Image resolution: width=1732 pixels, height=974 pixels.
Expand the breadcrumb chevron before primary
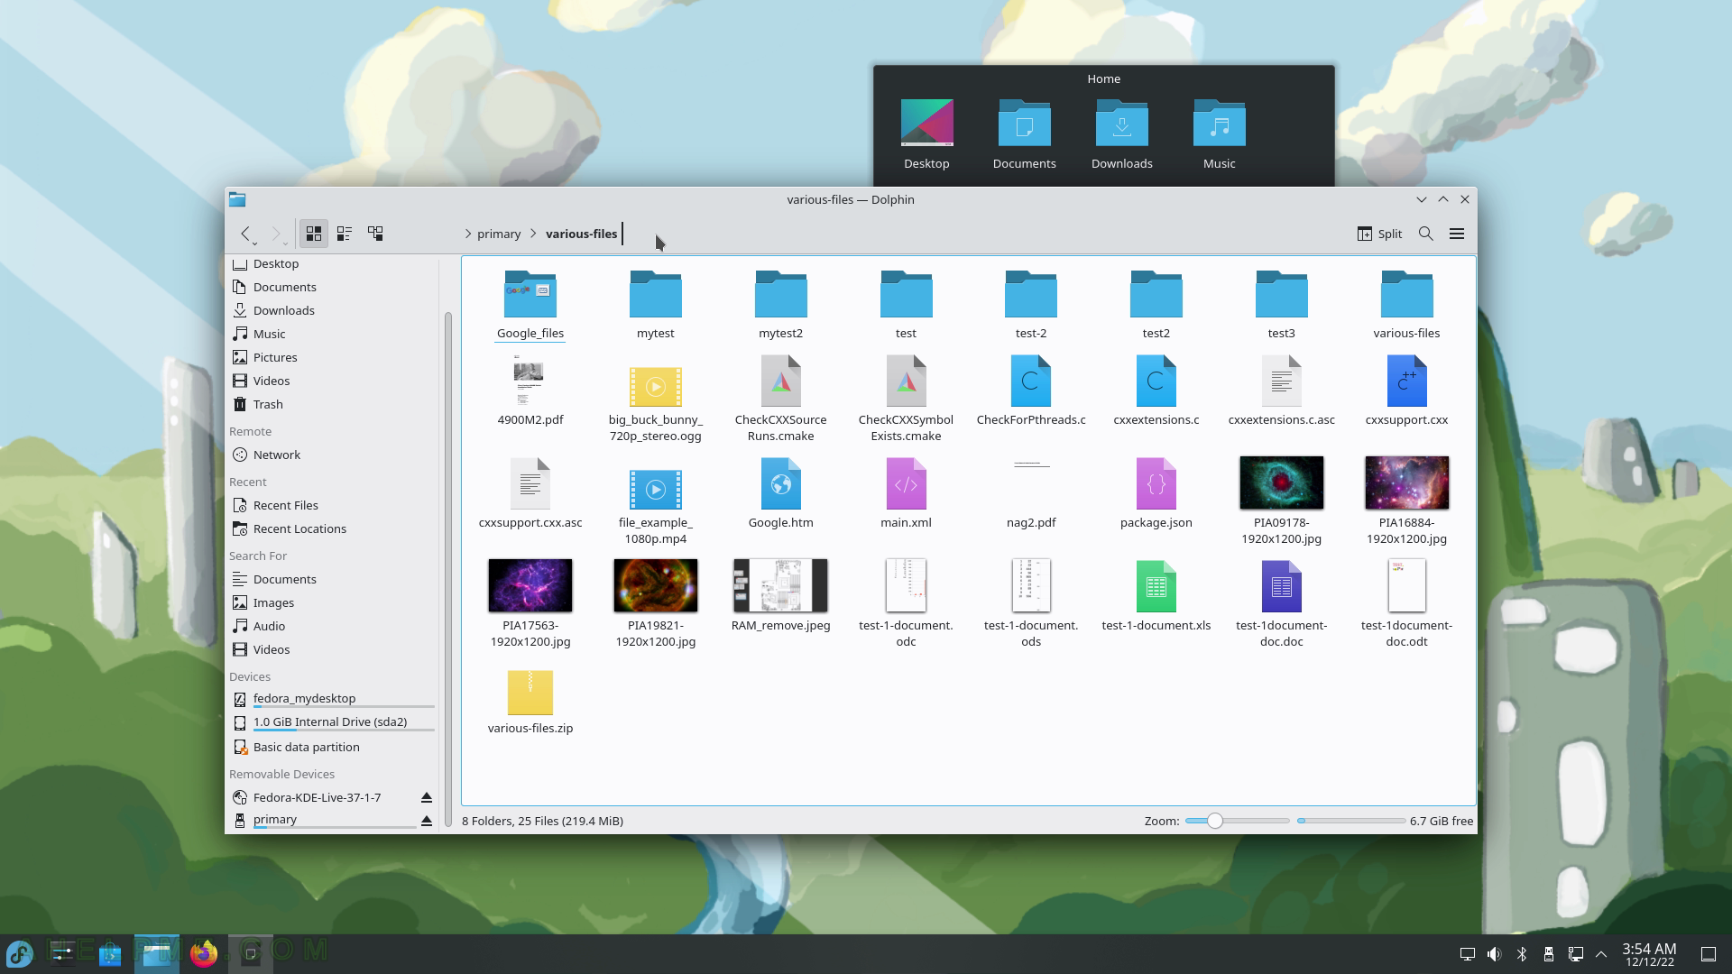[x=468, y=234]
